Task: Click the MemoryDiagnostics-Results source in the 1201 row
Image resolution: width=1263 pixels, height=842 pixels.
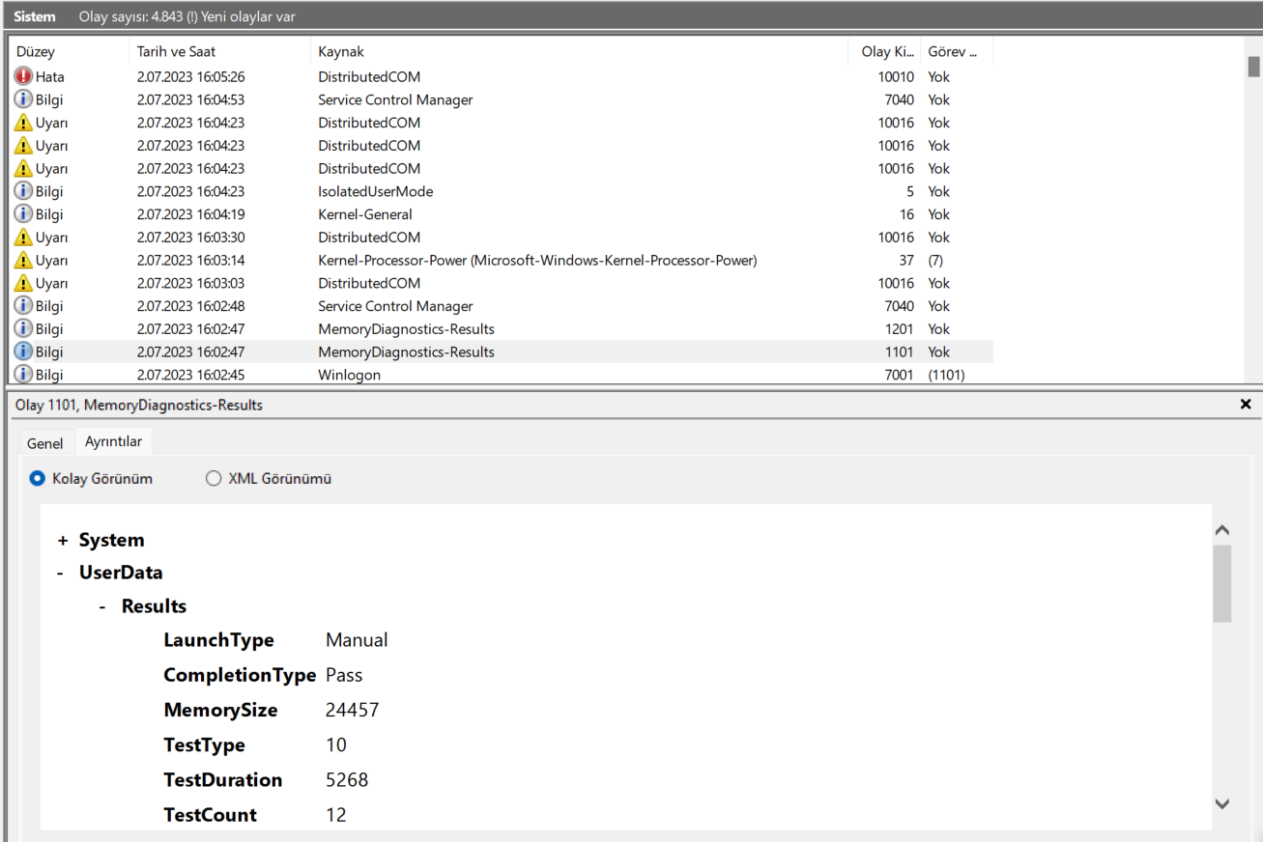Action: pos(407,329)
